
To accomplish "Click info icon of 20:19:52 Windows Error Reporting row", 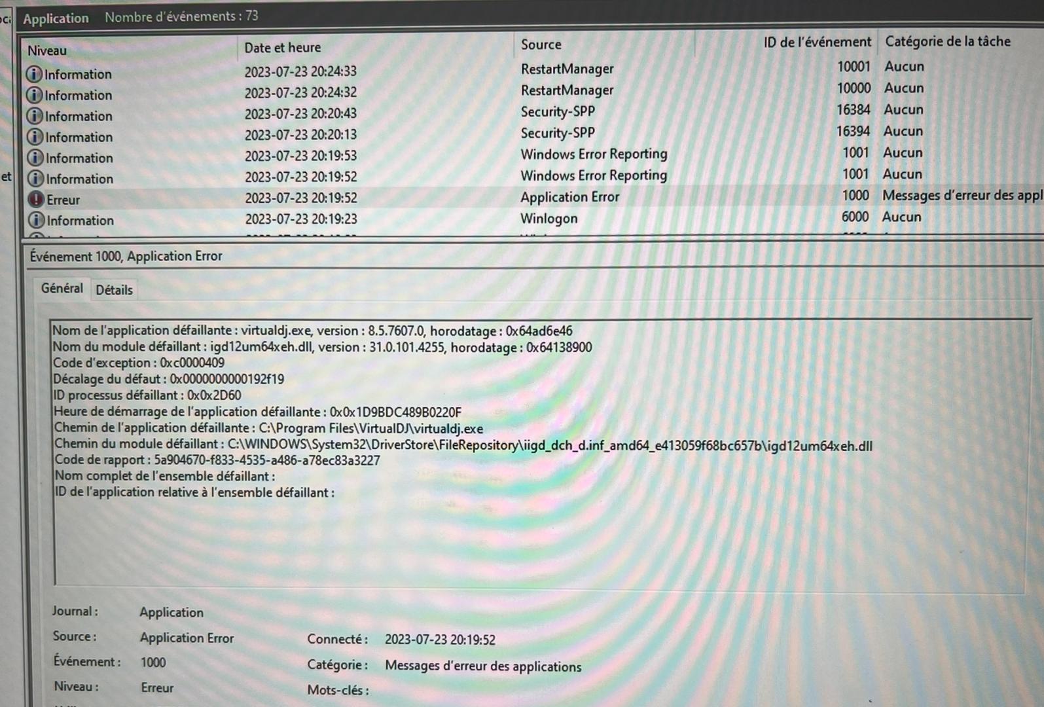I will 35,179.
